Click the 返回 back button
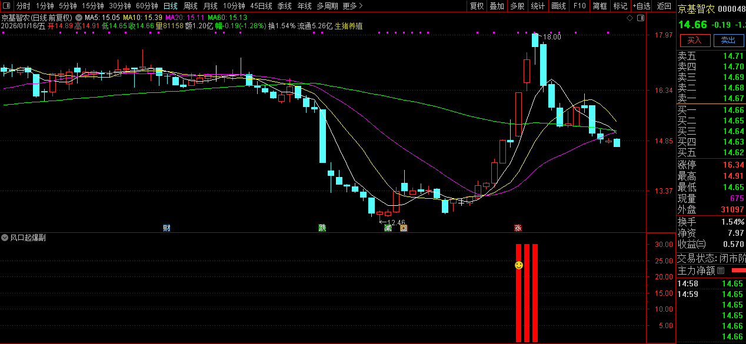 coord(664,6)
